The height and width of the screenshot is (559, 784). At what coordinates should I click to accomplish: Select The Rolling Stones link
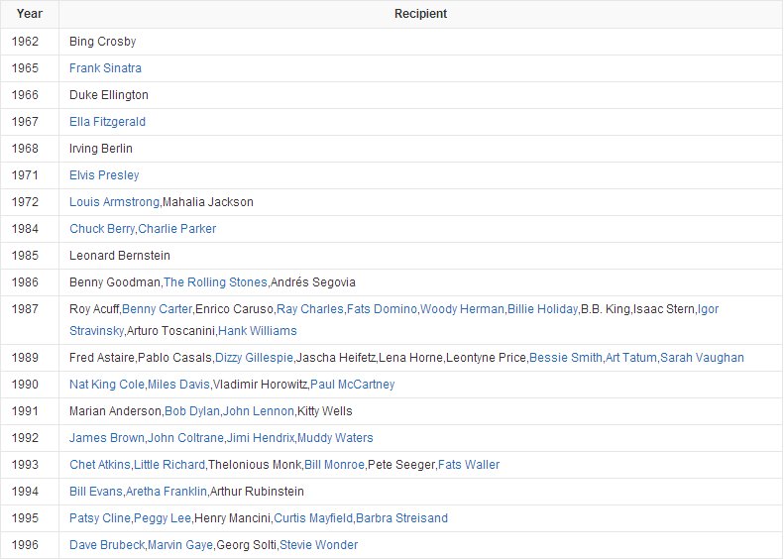click(216, 282)
